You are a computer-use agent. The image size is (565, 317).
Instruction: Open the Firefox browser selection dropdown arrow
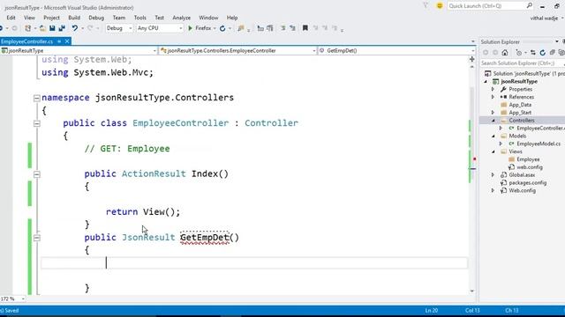click(x=215, y=28)
